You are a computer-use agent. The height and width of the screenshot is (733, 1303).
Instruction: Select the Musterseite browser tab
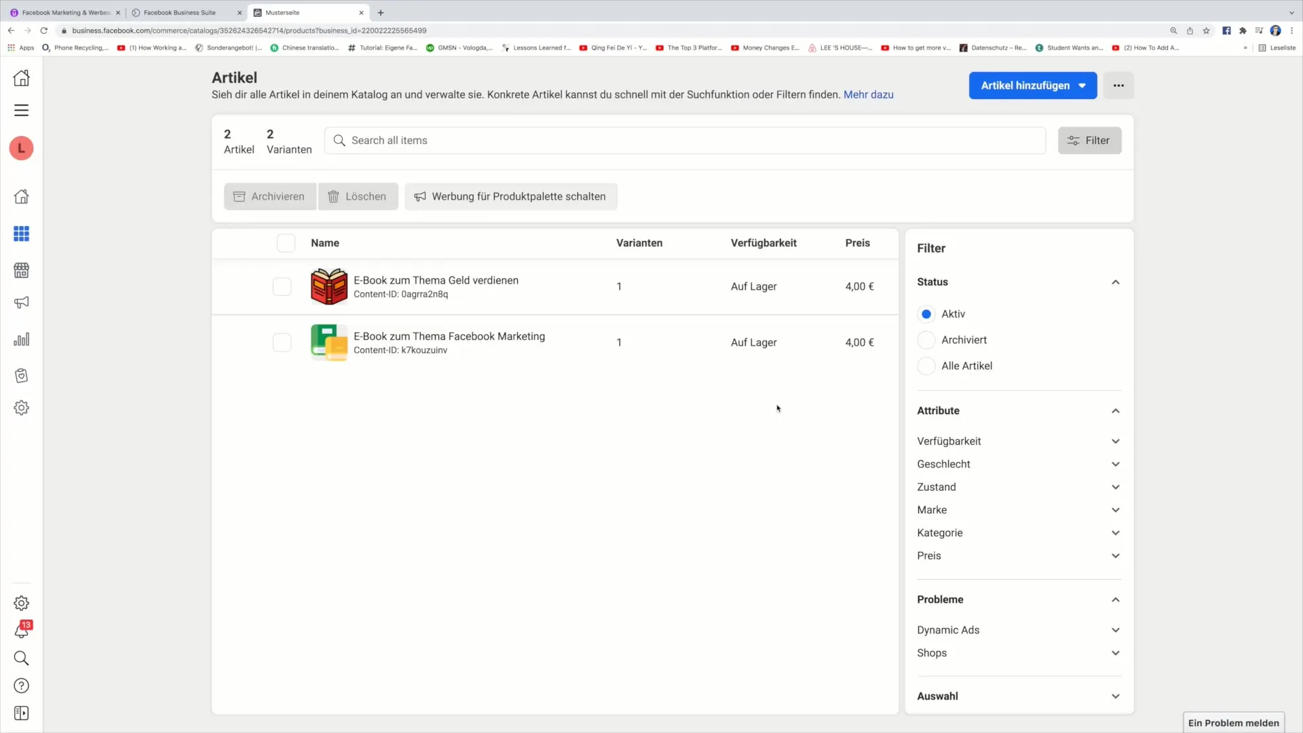click(309, 12)
